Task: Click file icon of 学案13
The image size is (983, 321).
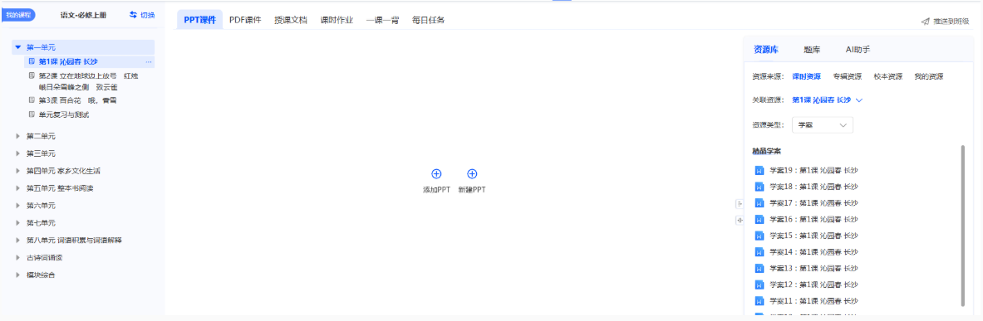Action: [x=759, y=268]
